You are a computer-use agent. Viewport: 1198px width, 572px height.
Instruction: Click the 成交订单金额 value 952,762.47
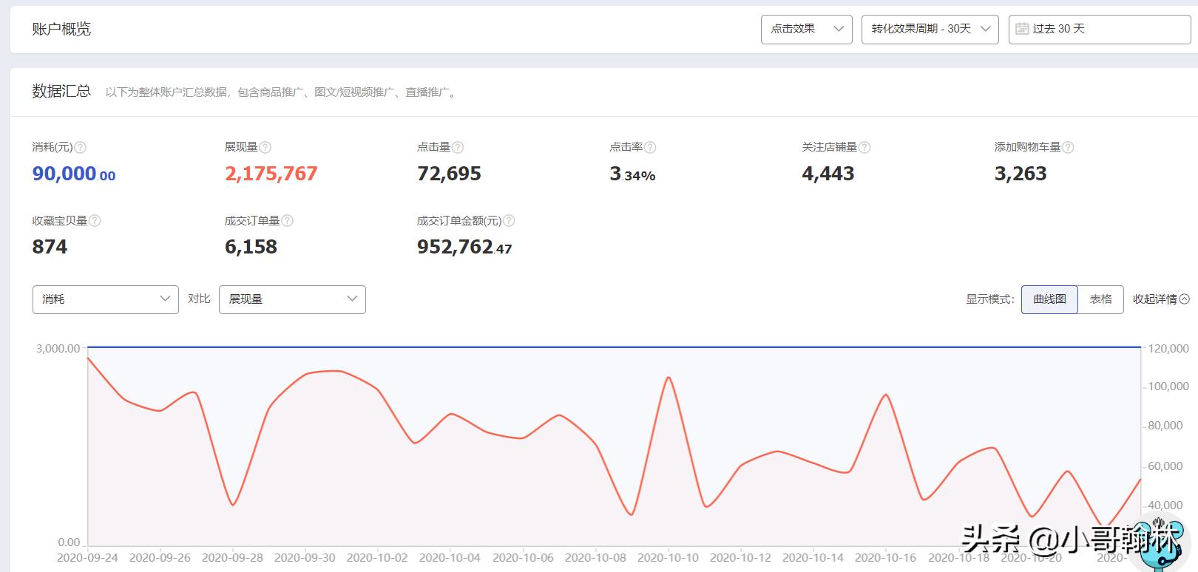pyautogui.click(x=464, y=247)
